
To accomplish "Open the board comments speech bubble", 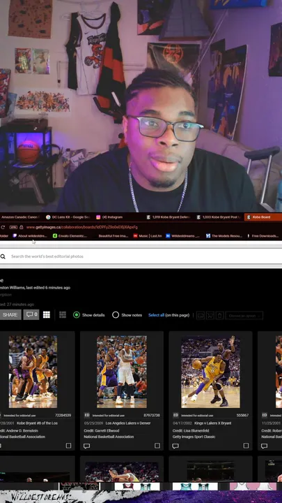I will 31,314.
